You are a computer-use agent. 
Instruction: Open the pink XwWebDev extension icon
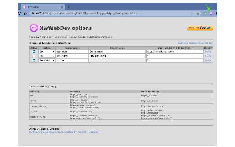coord(211,14)
